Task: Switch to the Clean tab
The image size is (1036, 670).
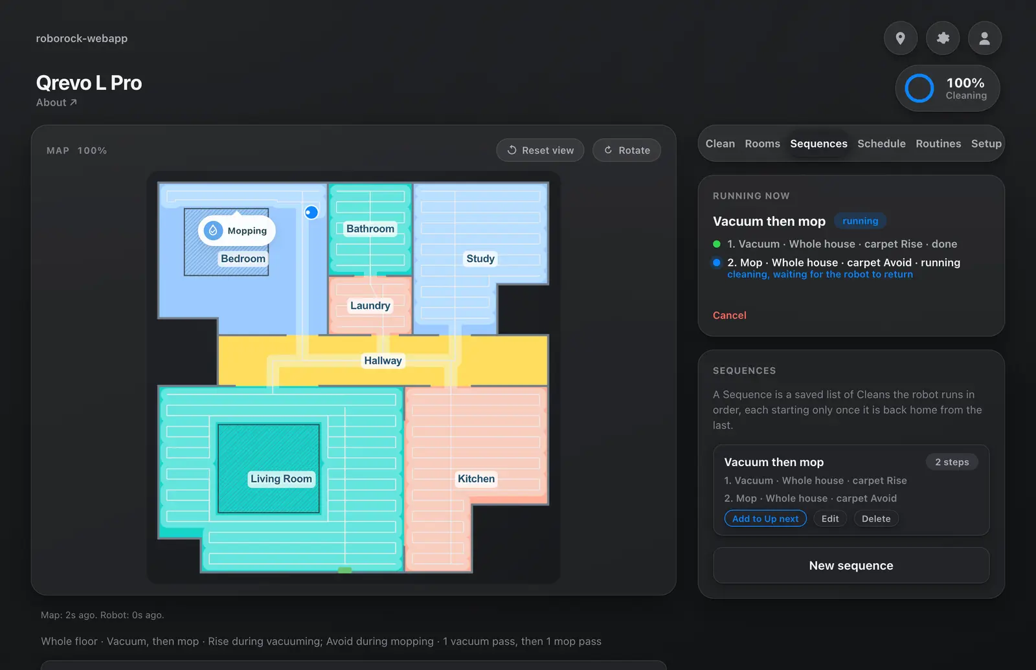Action: (x=720, y=144)
